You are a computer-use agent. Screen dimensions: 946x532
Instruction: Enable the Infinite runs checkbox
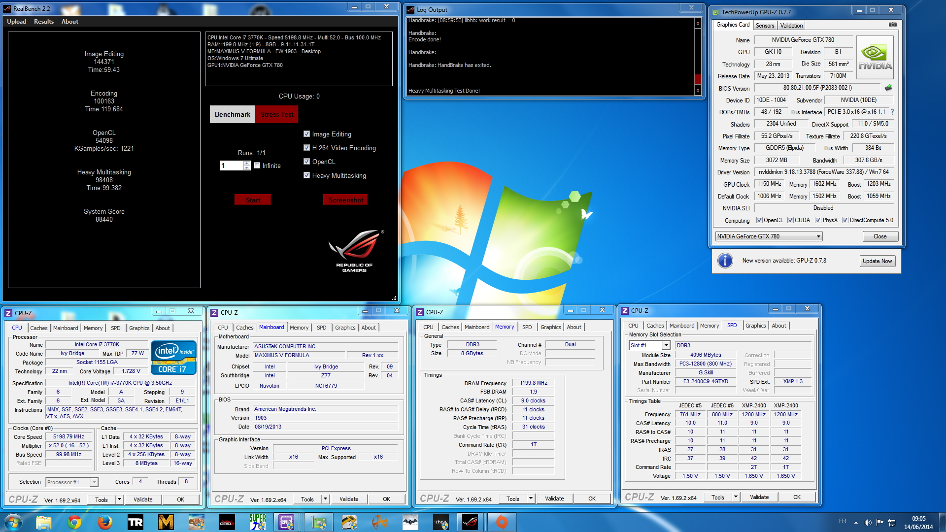coord(257,166)
